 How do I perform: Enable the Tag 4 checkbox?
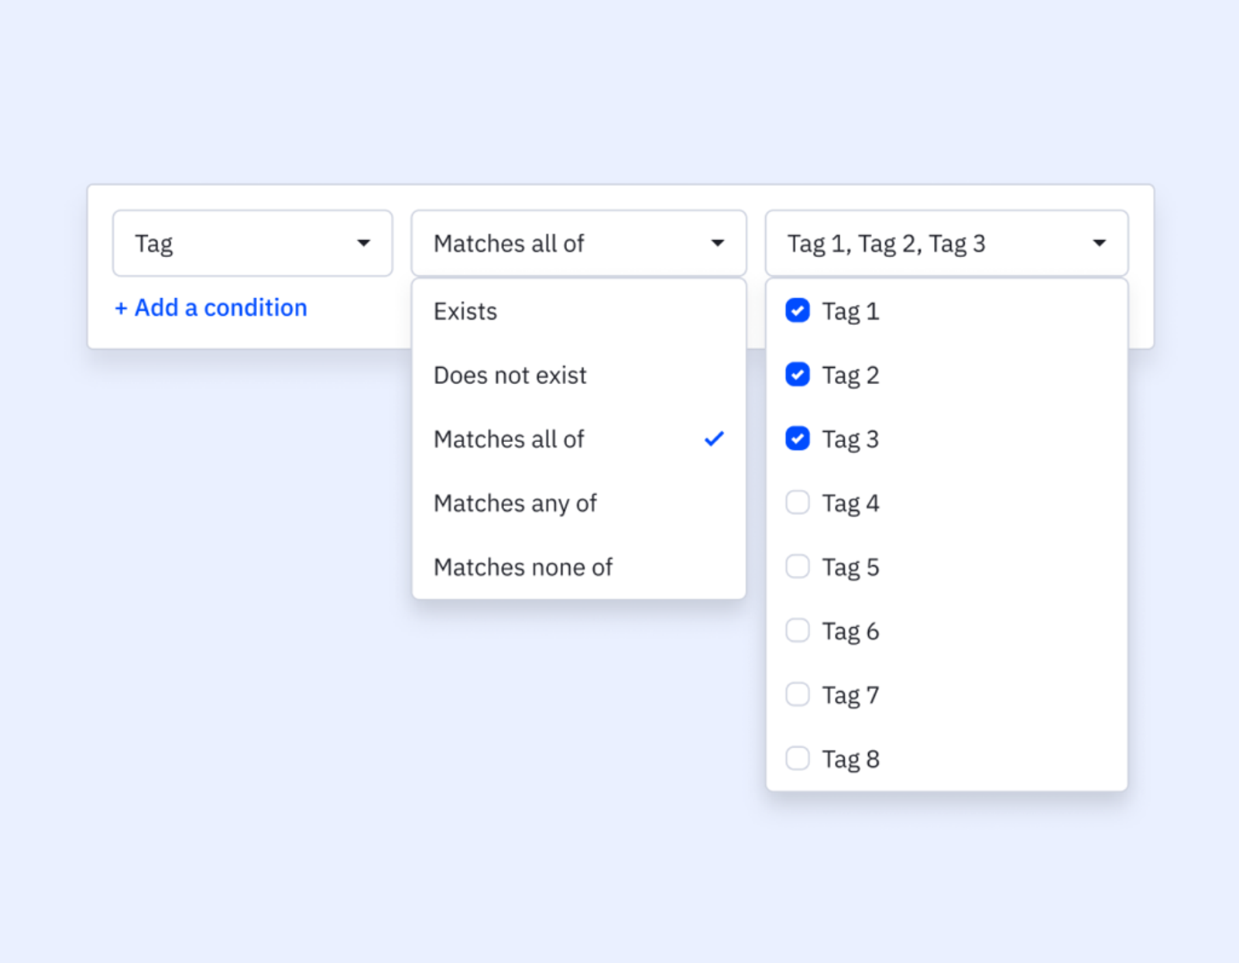(x=797, y=502)
